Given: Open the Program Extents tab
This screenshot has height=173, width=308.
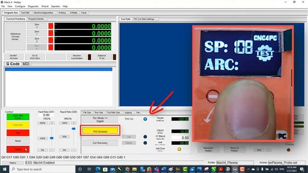Looking at the screenshot, I should (36, 19).
